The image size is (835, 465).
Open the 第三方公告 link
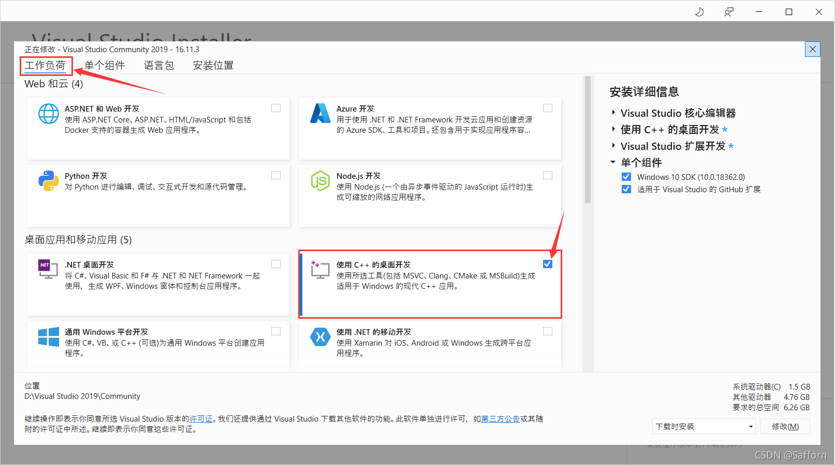tap(501, 419)
